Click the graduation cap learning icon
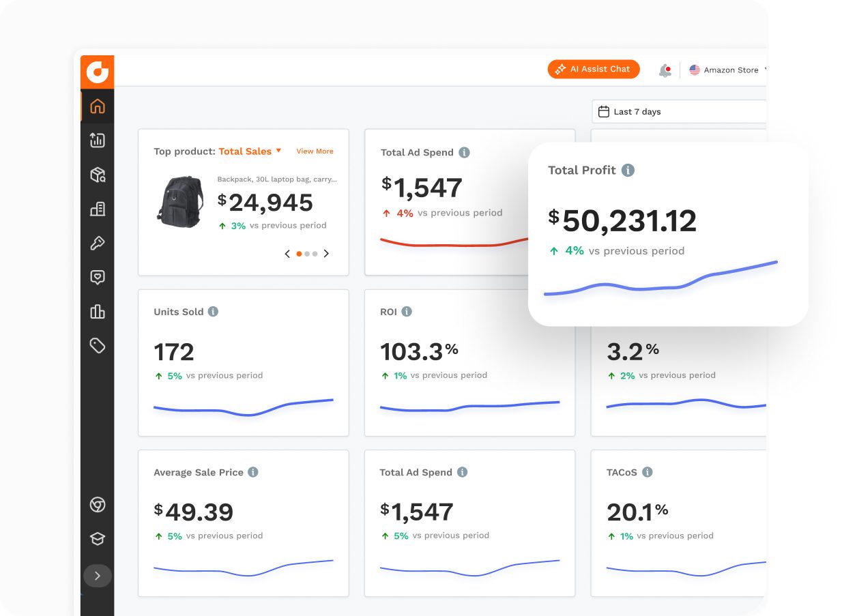 [97, 538]
